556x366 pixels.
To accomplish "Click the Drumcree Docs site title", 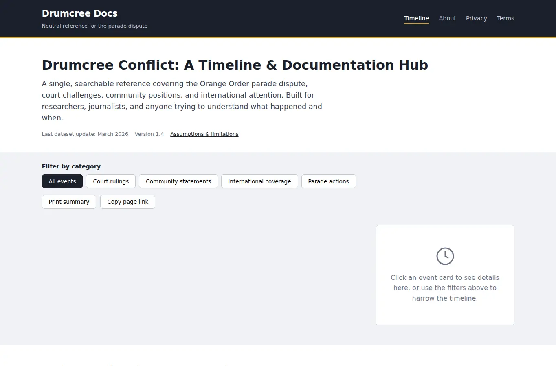I will tap(80, 13).
